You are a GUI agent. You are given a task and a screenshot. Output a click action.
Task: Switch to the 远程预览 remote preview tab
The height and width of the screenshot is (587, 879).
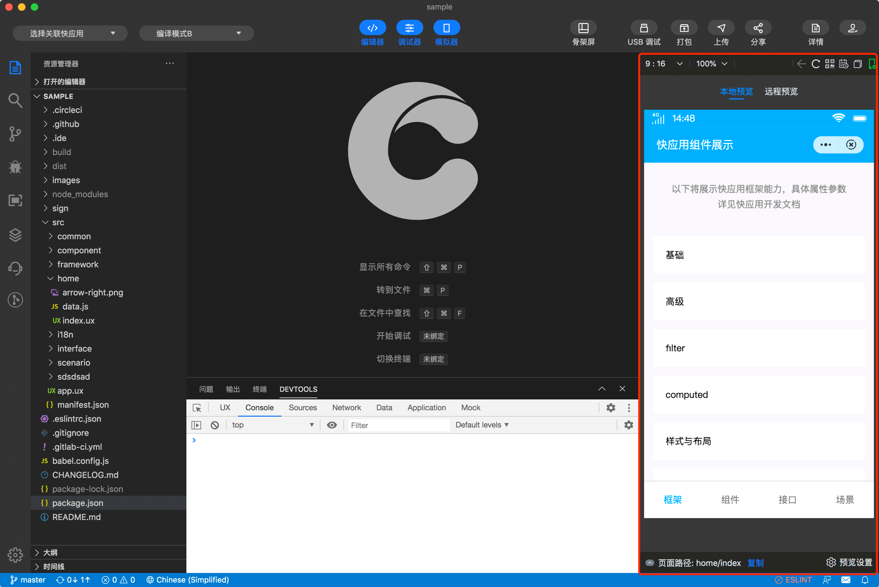(781, 91)
